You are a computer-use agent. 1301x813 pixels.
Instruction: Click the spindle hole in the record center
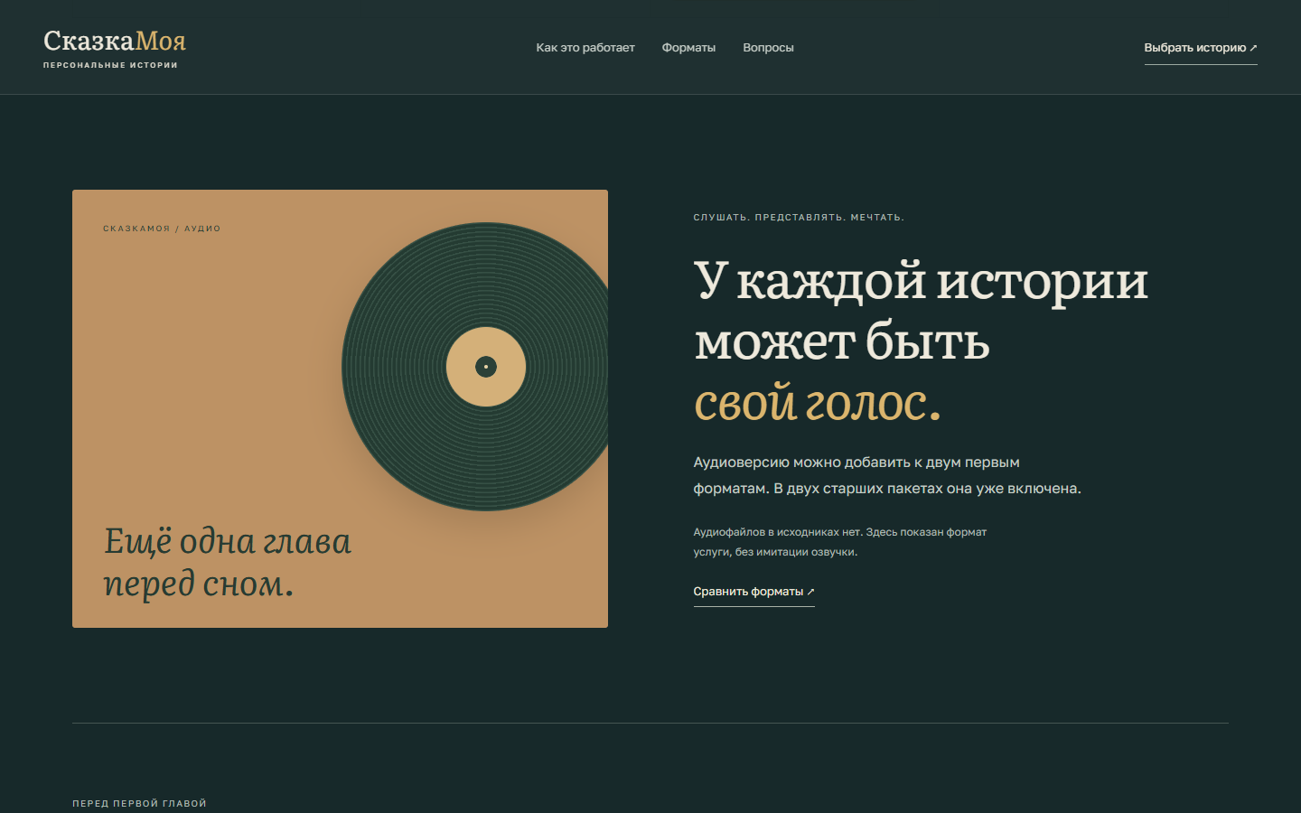pos(486,367)
